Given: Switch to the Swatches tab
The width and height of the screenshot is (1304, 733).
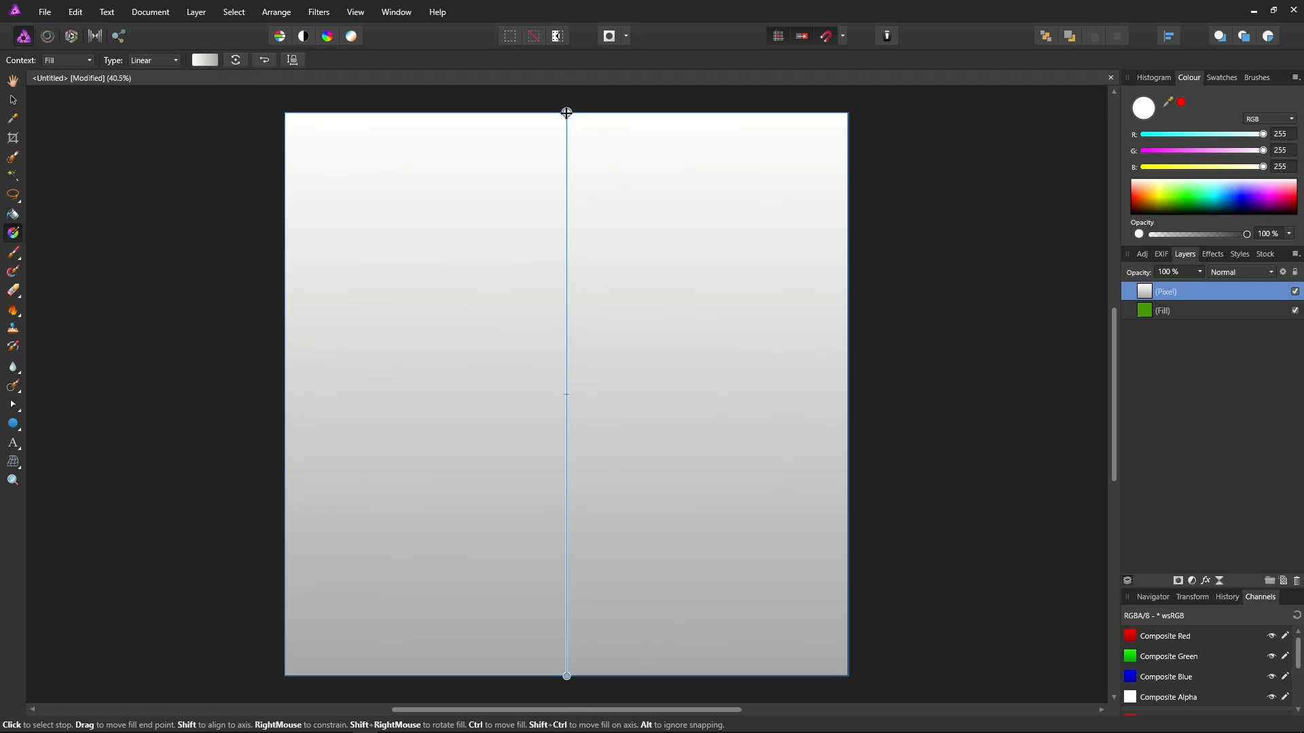Looking at the screenshot, I should pyautogui.click(x=1221, y=77).
